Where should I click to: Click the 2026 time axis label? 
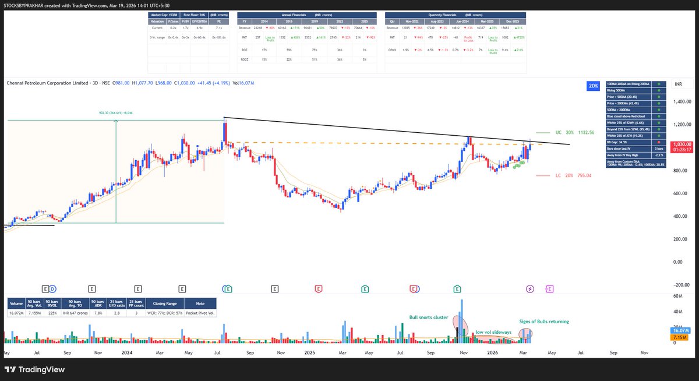tap(492, 353)
